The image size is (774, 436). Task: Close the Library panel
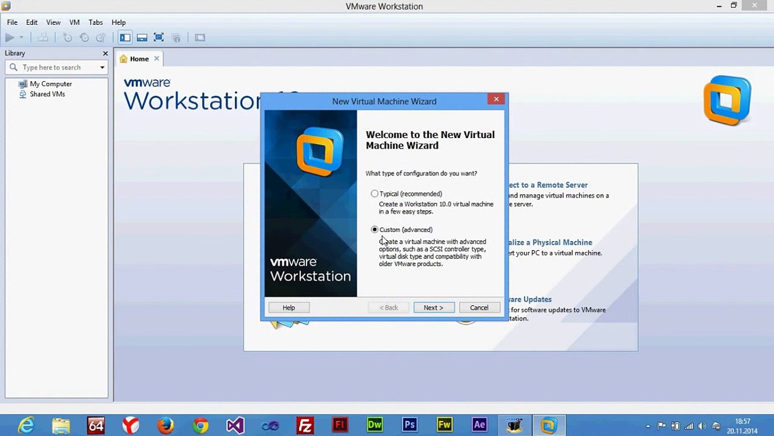click(x=105, y=53)
